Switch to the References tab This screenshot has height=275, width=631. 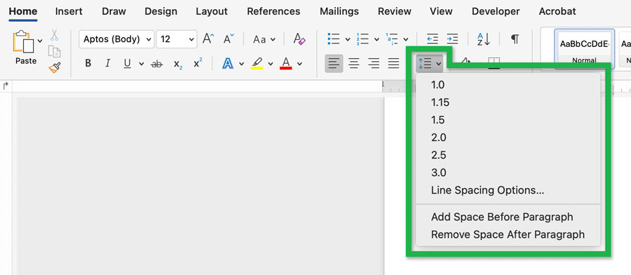point(273,11)
